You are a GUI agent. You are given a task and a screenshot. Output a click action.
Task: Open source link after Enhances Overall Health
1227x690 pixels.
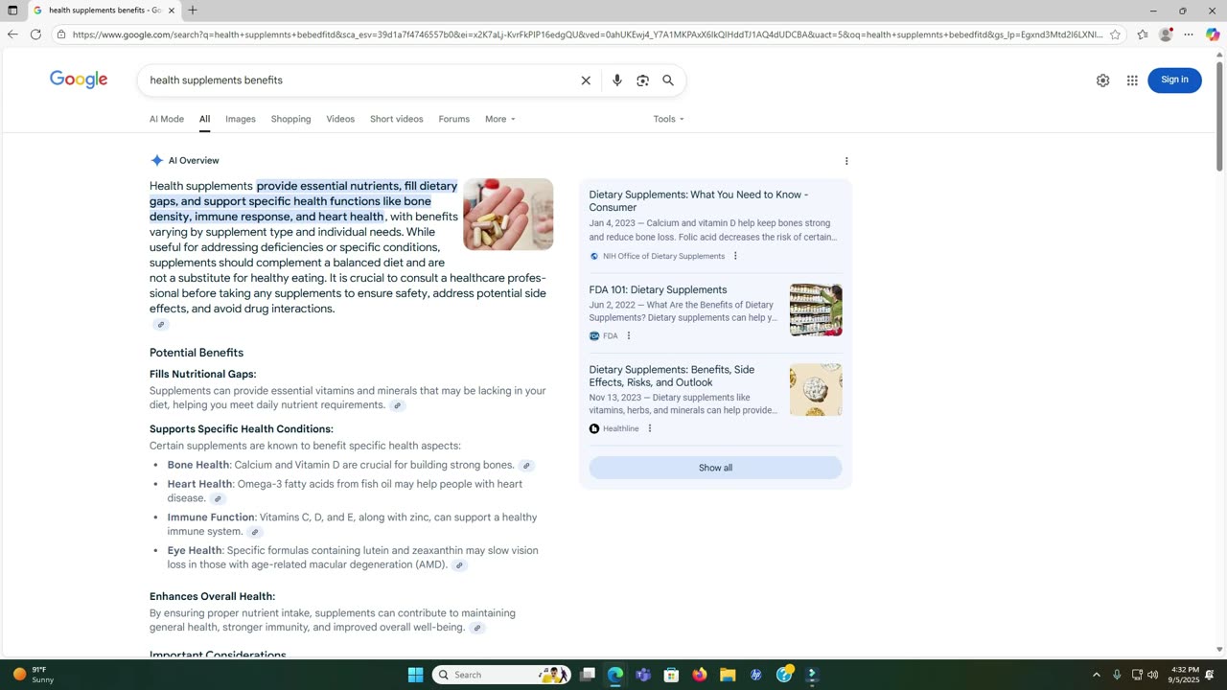477,628
